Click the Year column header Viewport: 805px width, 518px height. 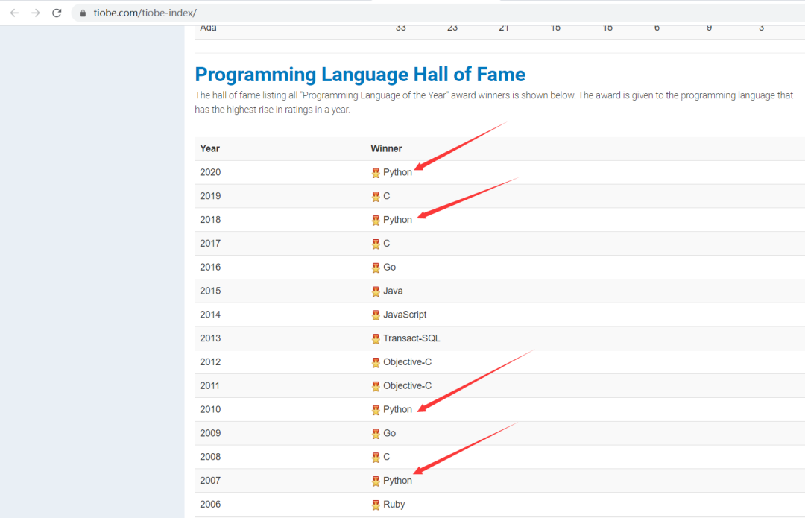[x=209, y=148]
